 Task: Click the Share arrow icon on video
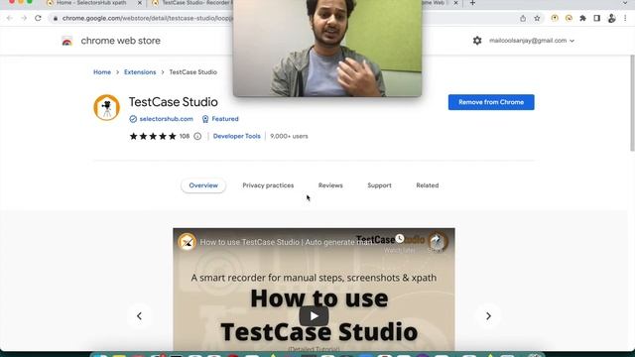tap(437, 240)
